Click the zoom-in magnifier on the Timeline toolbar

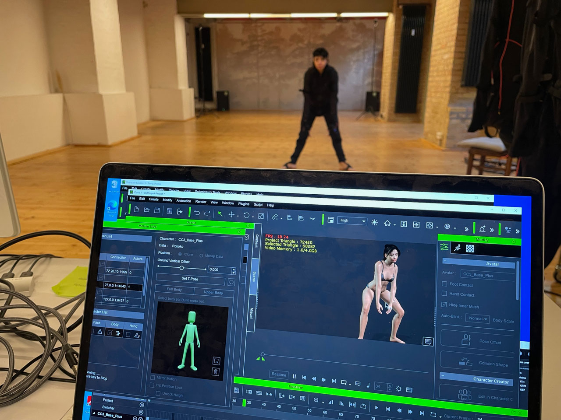click(x=316, y=400)
